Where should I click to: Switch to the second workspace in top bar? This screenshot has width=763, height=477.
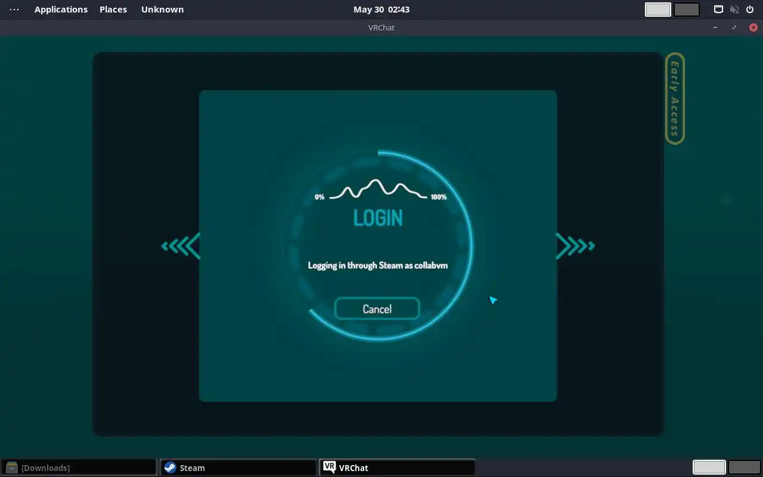(x=687, y=10)
